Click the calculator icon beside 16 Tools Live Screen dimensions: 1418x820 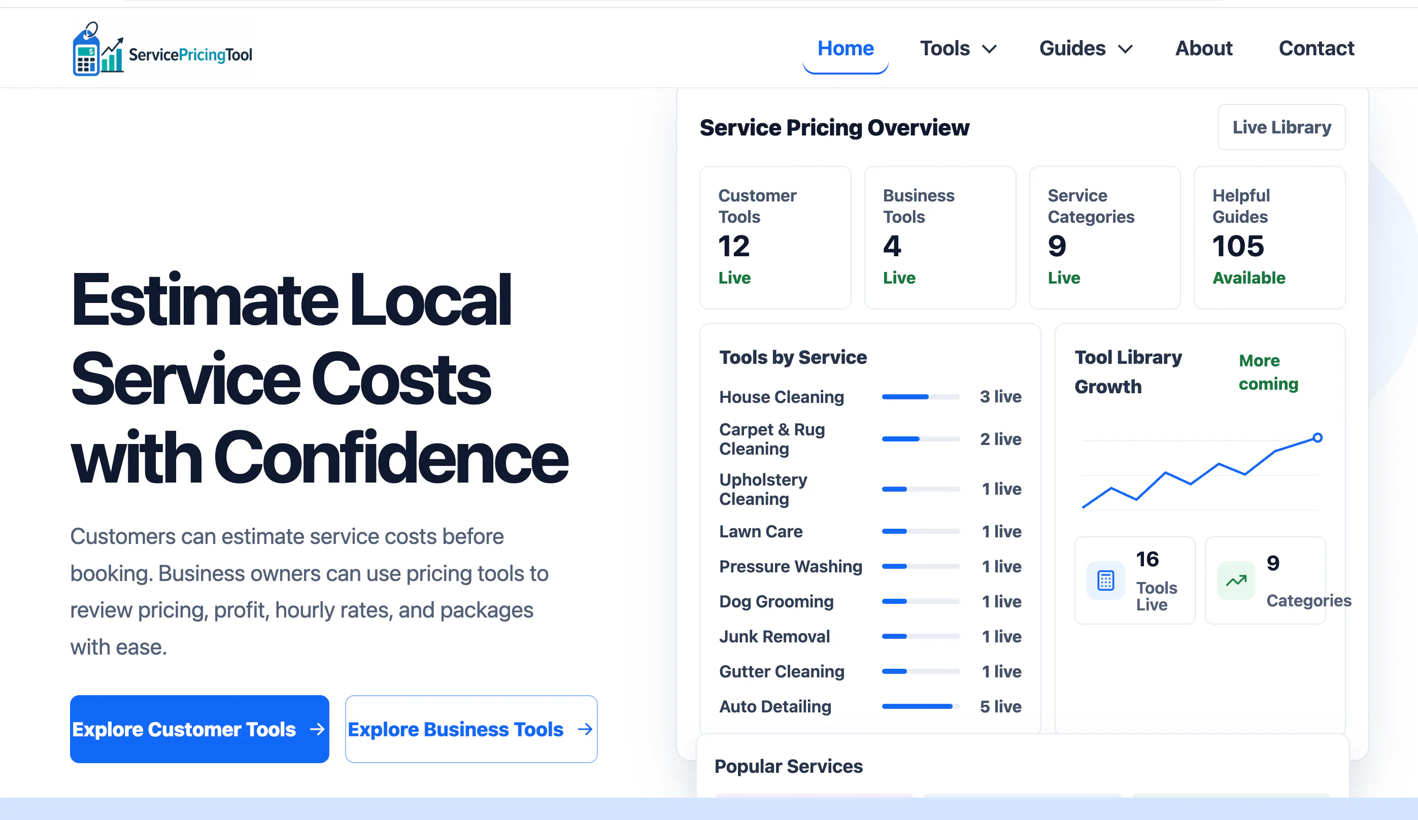[x=1105, y=580]
